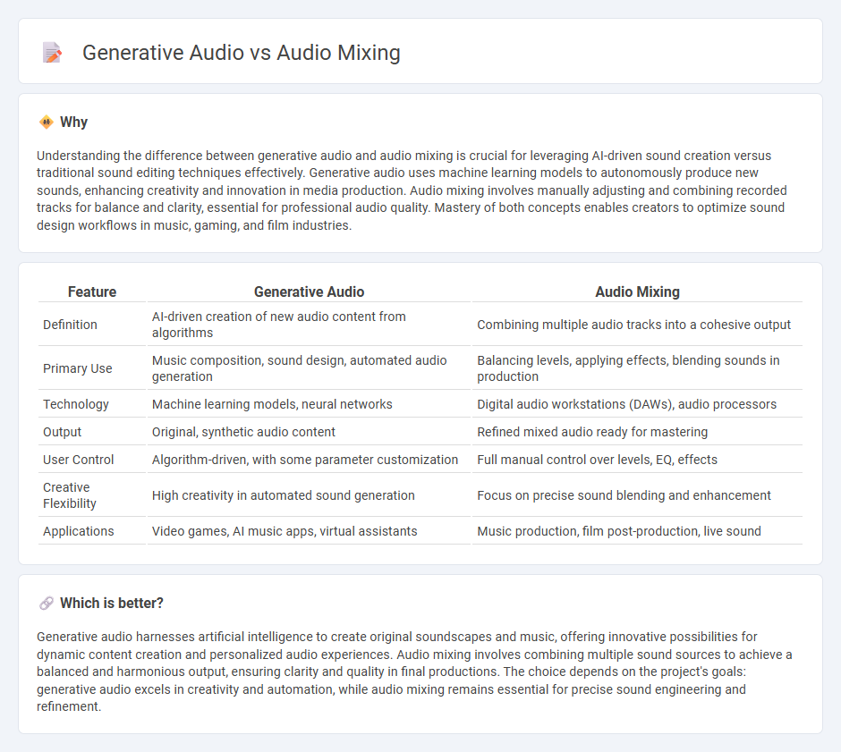The image size is (841, 752).
Task: Click cell Balancing levels, applying effects, blending sounds
Action: 637,368
